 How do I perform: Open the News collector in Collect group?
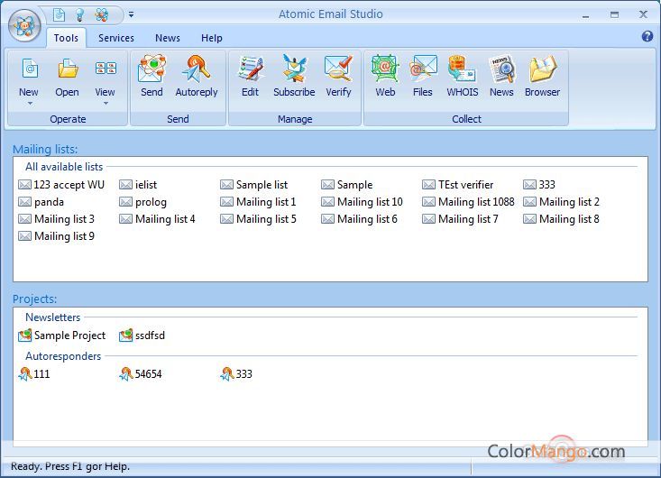point(501,76)
